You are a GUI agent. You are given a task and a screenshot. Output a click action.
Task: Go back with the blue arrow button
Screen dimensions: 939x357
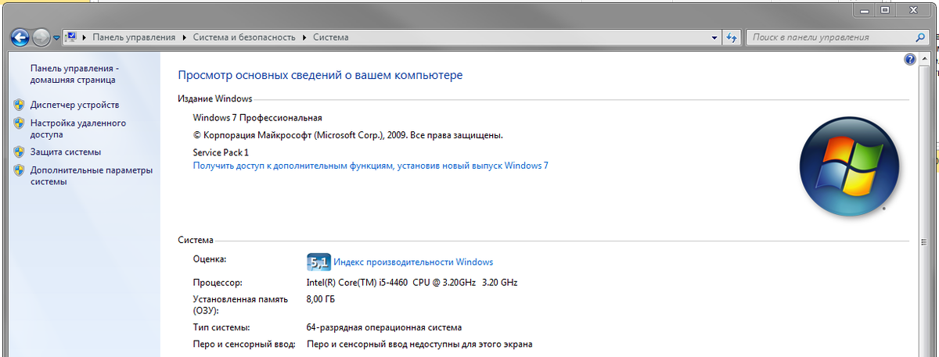[x=21, y=37]
